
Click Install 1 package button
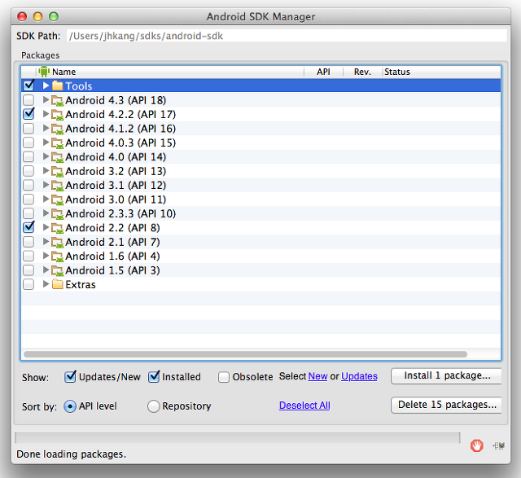pyautogui.click(x=447, y=375)
